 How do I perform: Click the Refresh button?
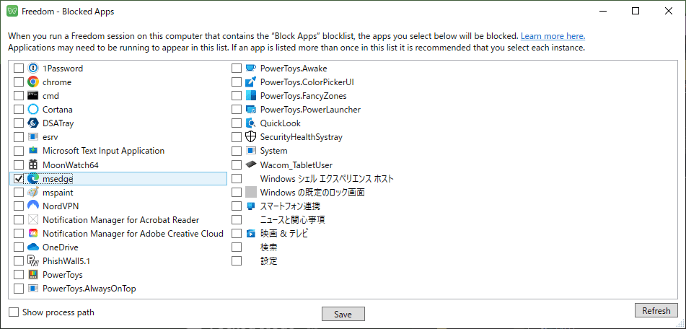point(656,311)
